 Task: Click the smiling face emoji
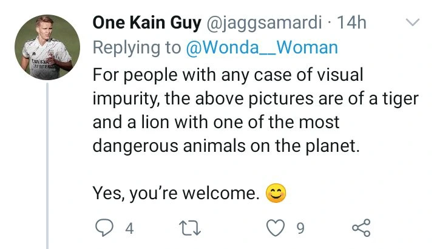276,194
